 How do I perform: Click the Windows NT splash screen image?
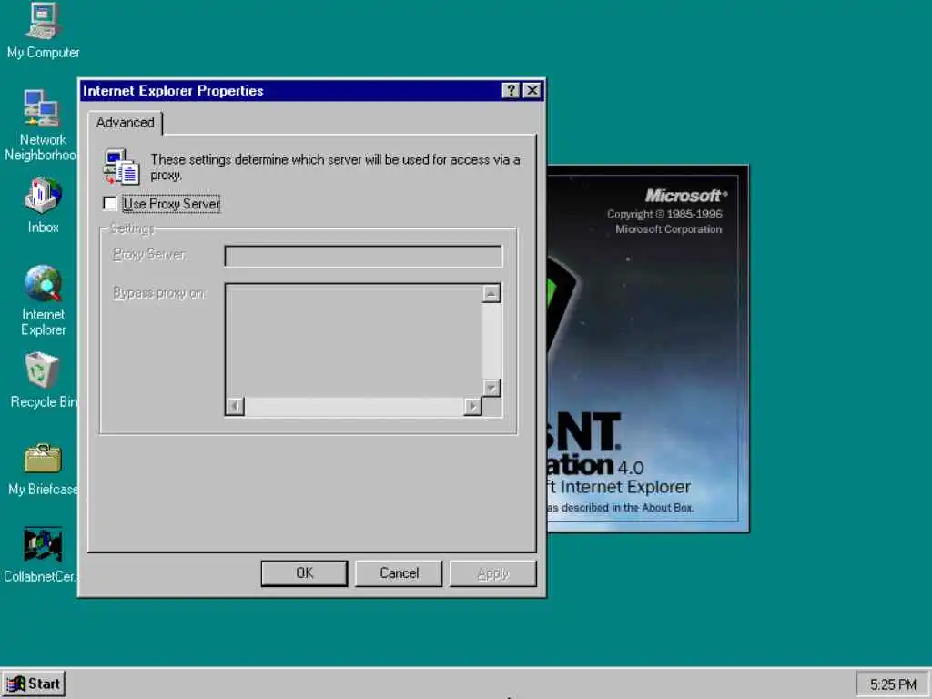click(648, 349)
